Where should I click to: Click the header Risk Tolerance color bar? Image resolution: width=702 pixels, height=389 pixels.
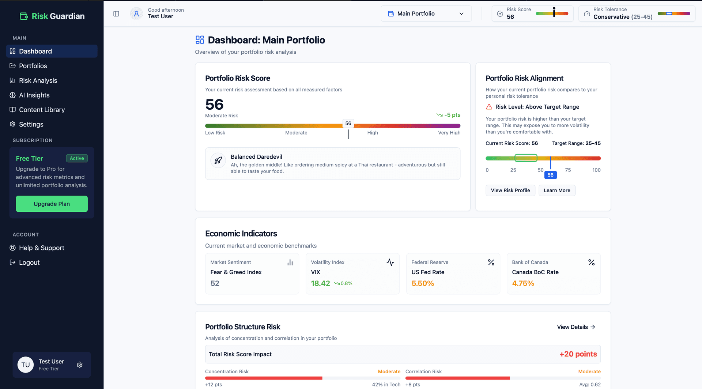(674, 14)
